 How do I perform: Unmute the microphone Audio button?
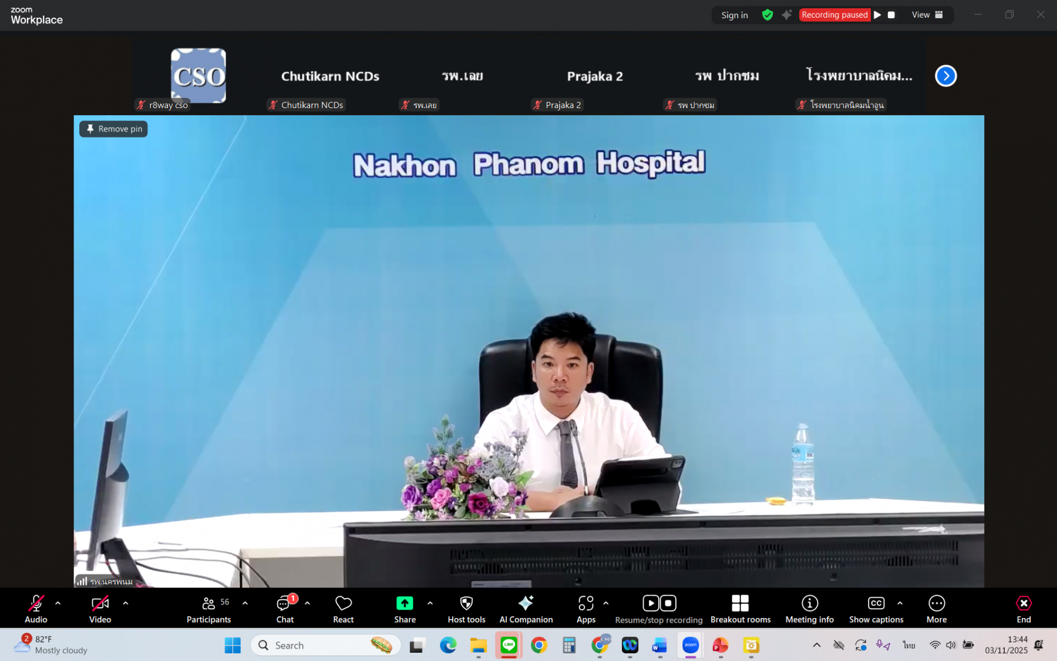click(x=36, y=608)
